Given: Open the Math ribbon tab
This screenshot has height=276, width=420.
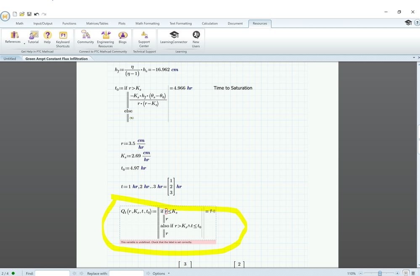Looking at the screenshot, I should pyautogui.click(x=20, y=24).
